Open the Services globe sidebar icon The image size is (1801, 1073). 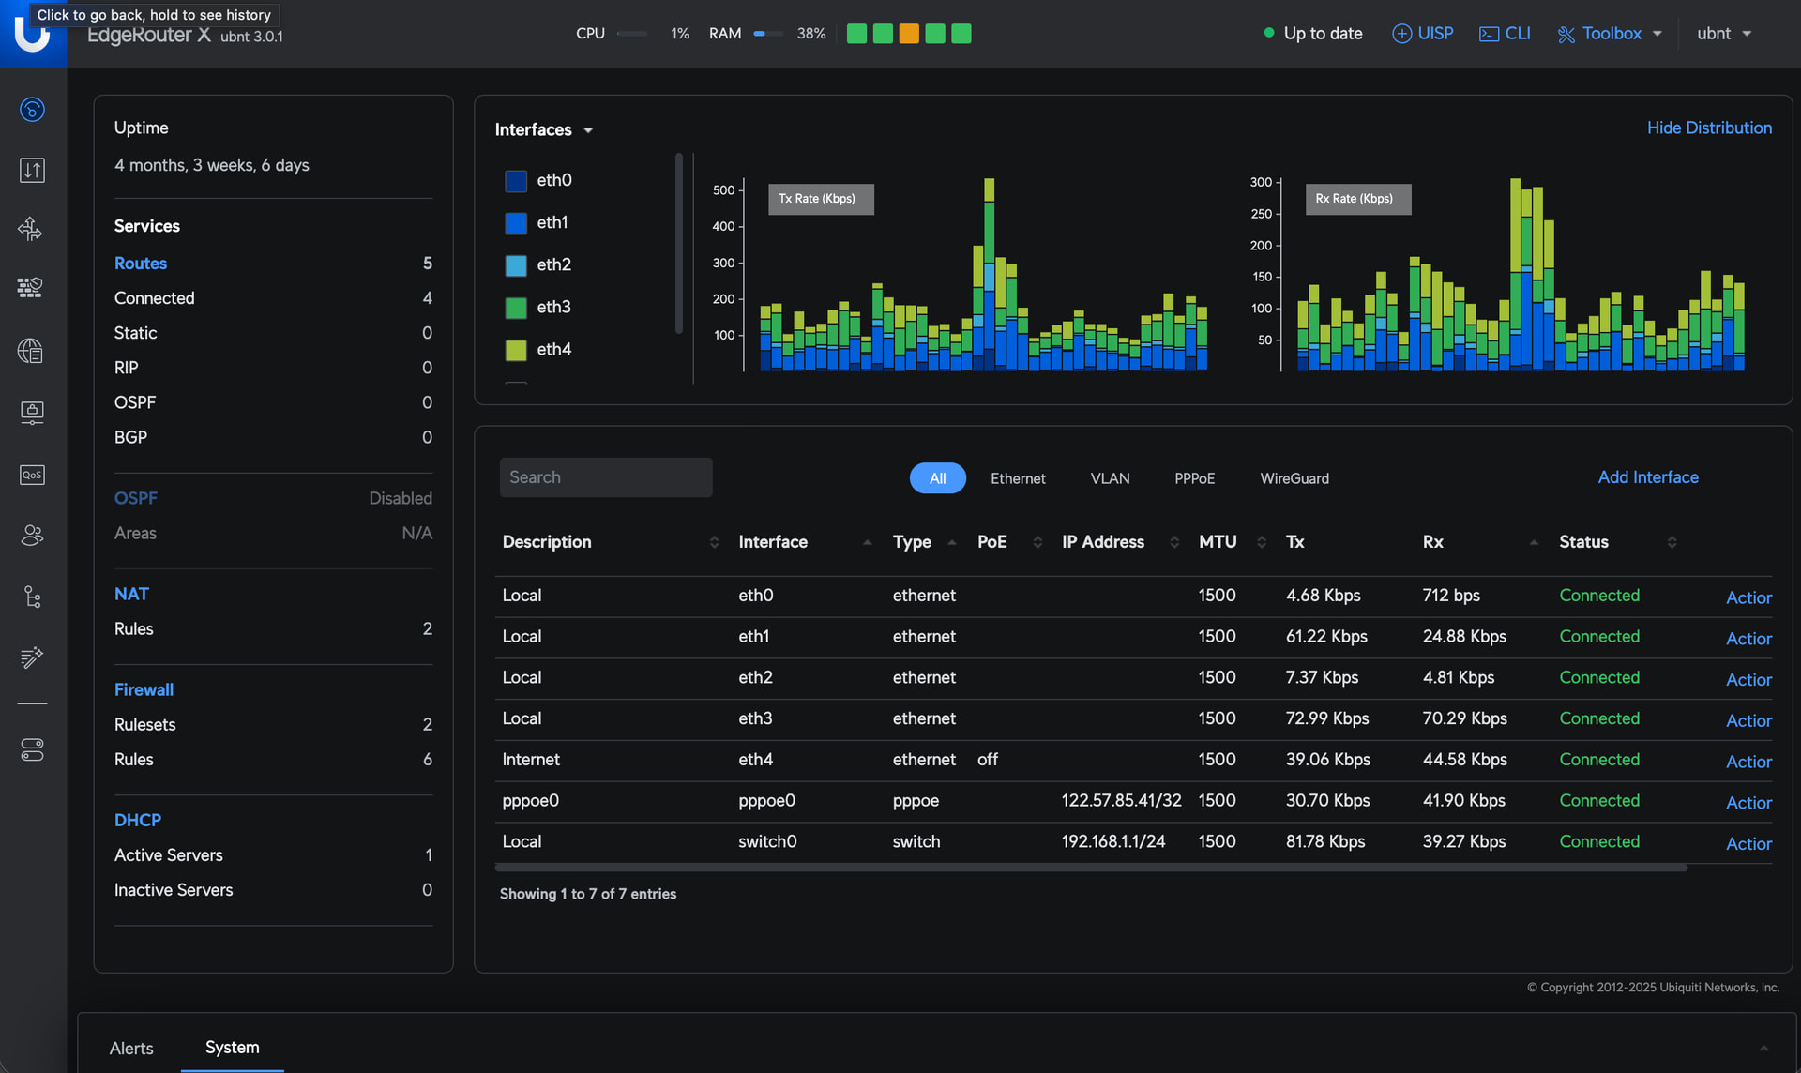tap(32, 351)
